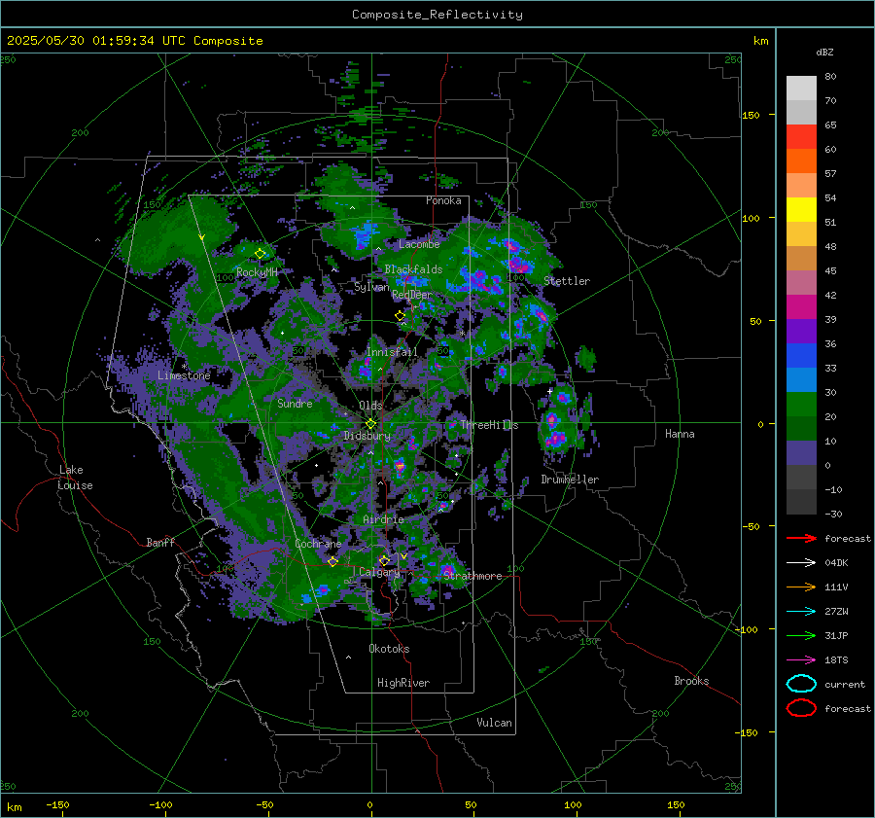This screenshot has height=818, width=875.
Task: Click the Cochrane city label
Action: (318, 544)
